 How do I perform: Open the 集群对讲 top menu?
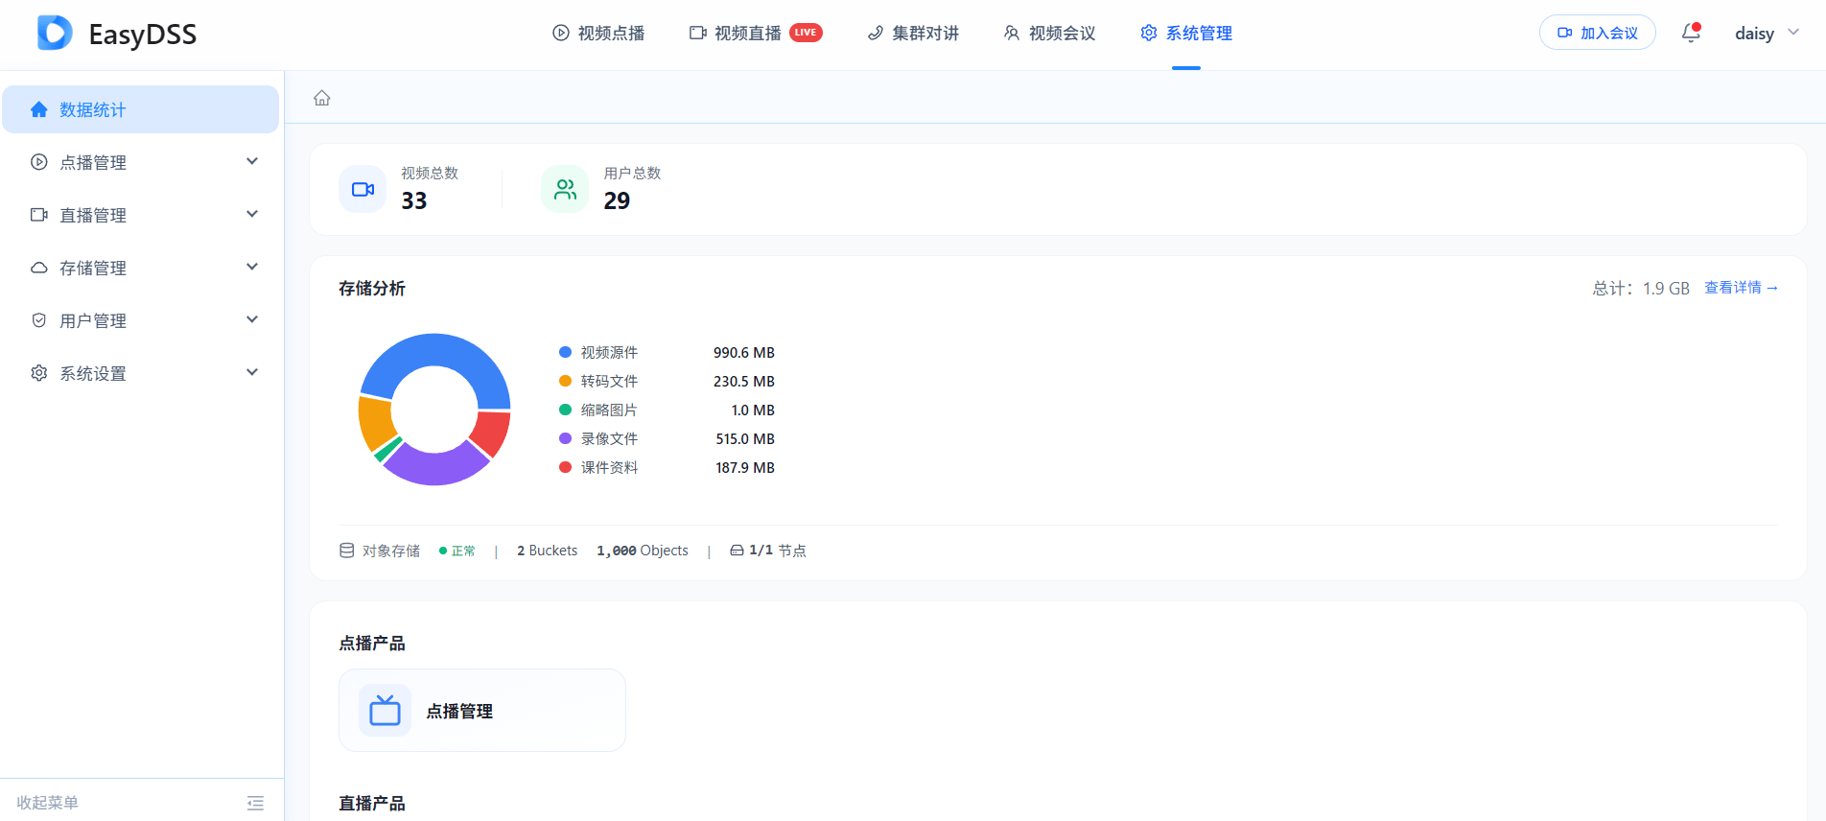[x=913, y=34]
